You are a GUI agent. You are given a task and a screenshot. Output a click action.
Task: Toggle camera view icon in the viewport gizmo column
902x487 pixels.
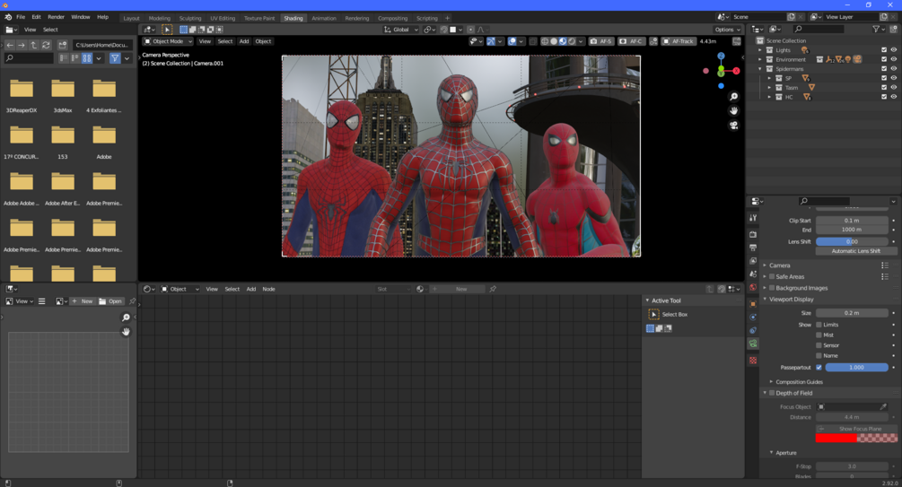(x=733, y=126)
